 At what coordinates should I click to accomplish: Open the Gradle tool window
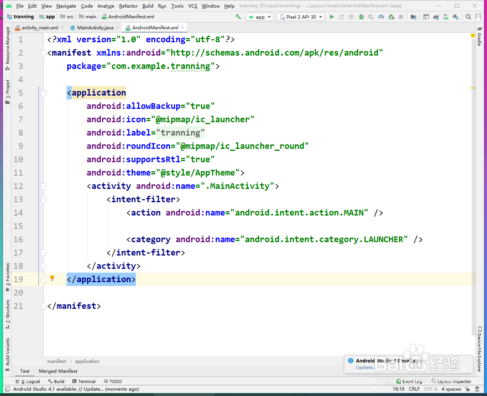479,38
